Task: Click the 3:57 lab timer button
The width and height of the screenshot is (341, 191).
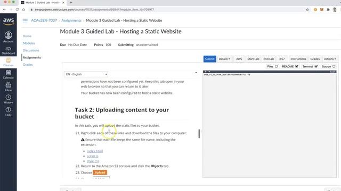Action: point(282,59)
